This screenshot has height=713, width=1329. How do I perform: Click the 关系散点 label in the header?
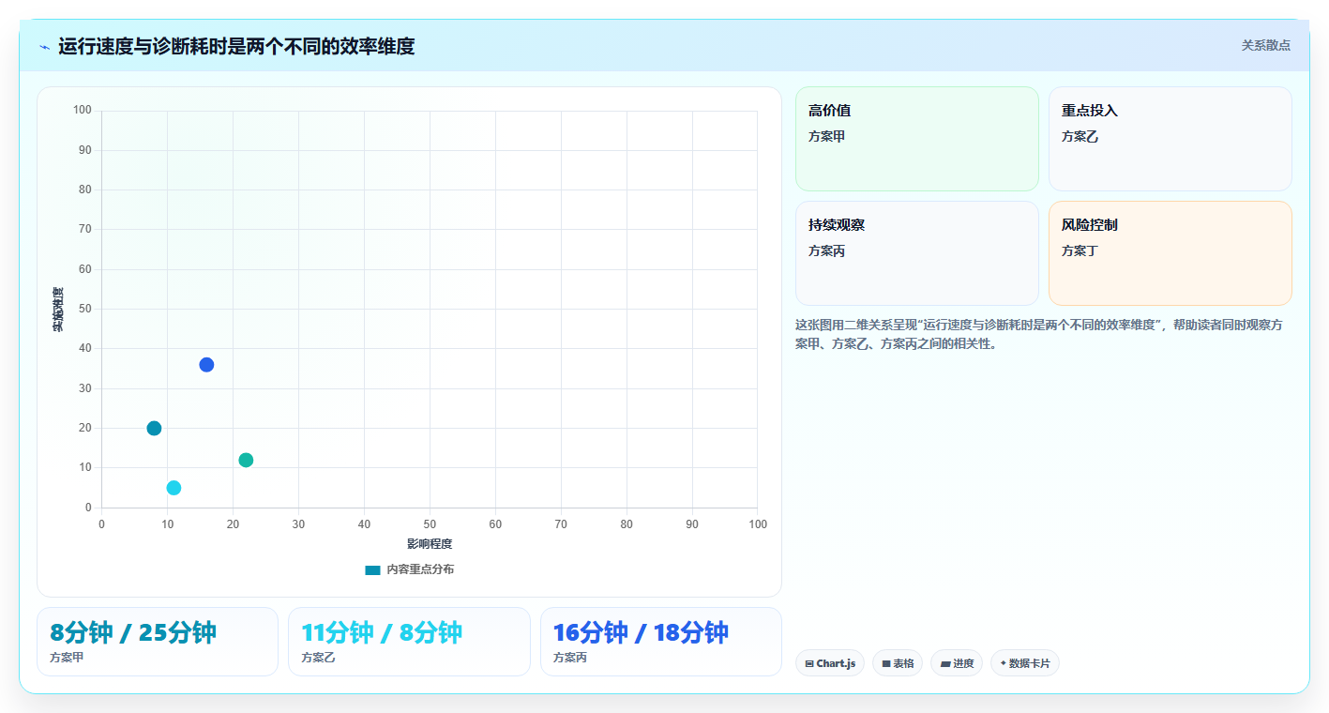pos(1266,45)
